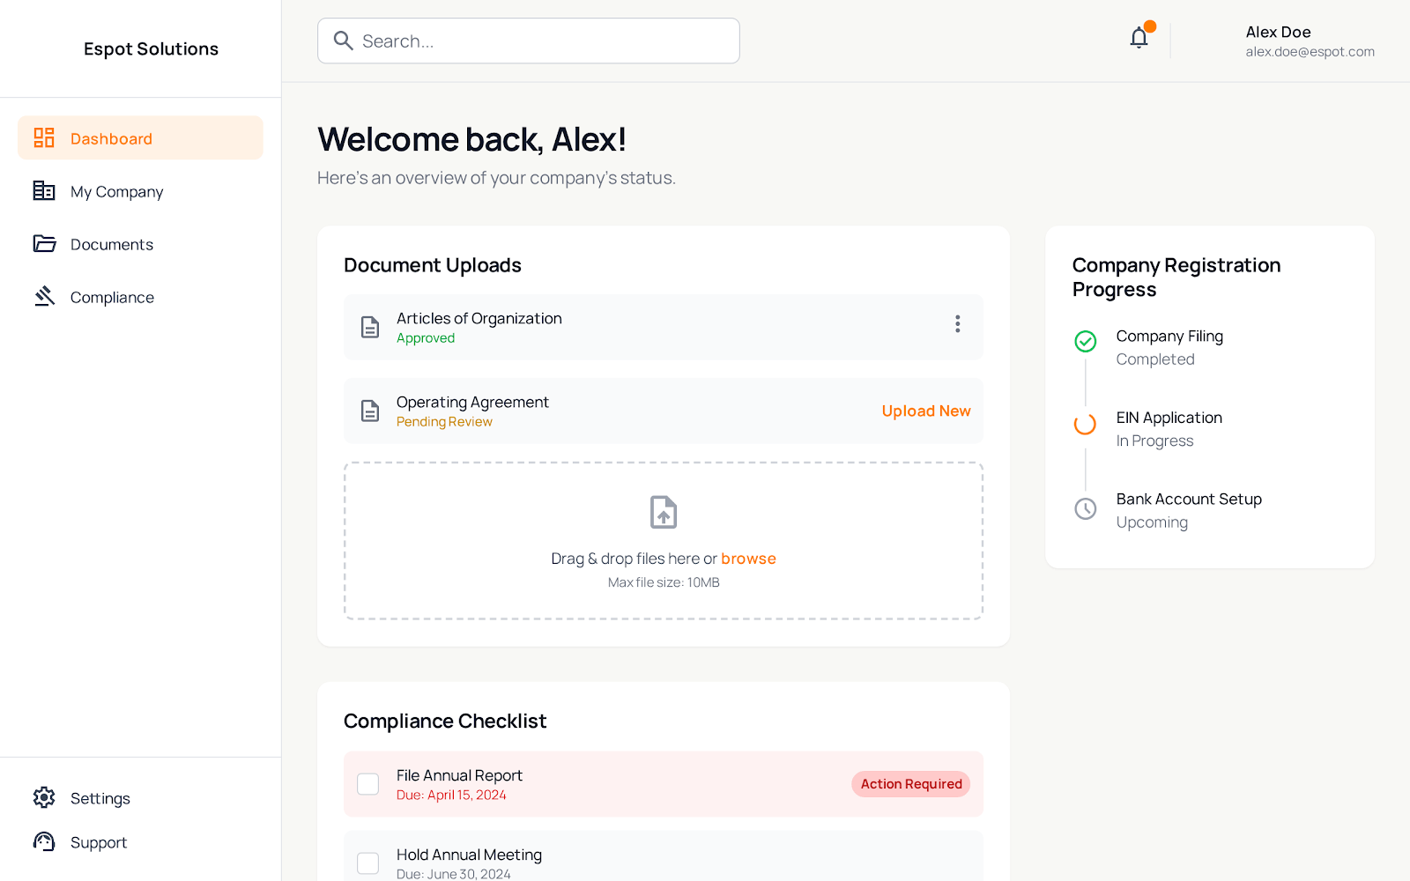
Task: Click the magnifier icon in search bar
Action: (x=344, y=41)
